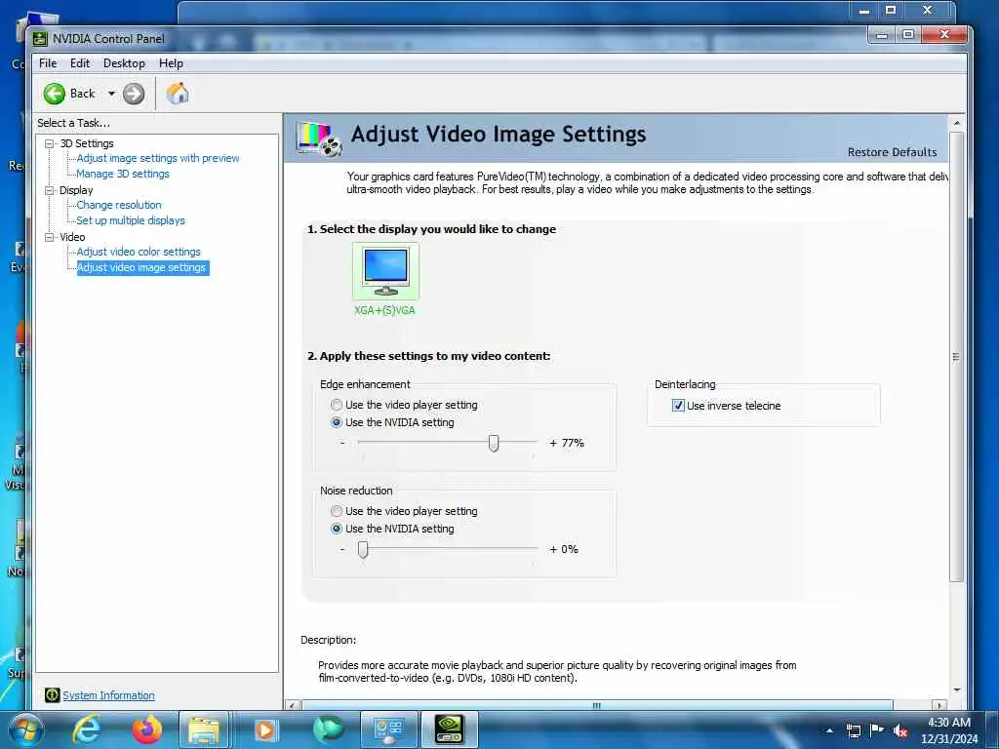Image resolution: width=999 pixels, height=749 pixels.
Task: Launch Firefox from taskbar
Action: pos(147,729)
